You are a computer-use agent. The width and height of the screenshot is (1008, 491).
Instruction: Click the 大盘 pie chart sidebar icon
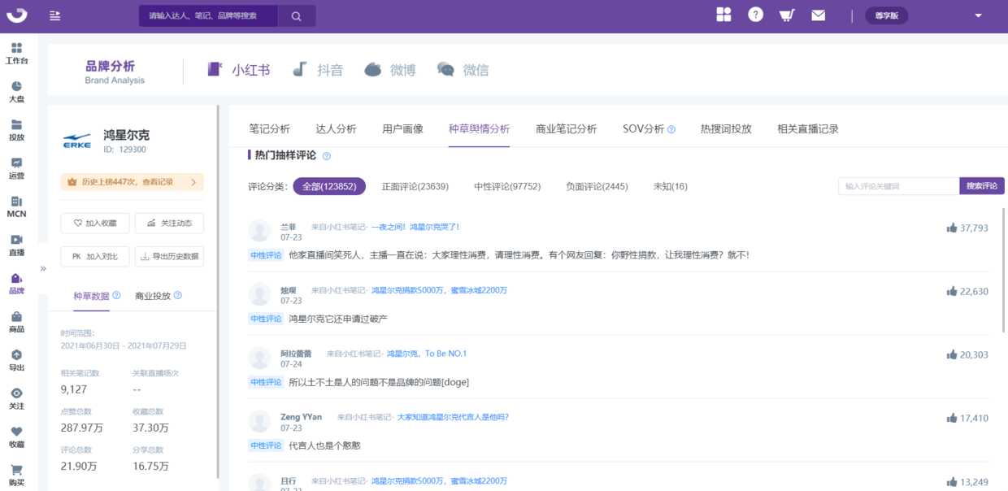click(x=16, y=91)
